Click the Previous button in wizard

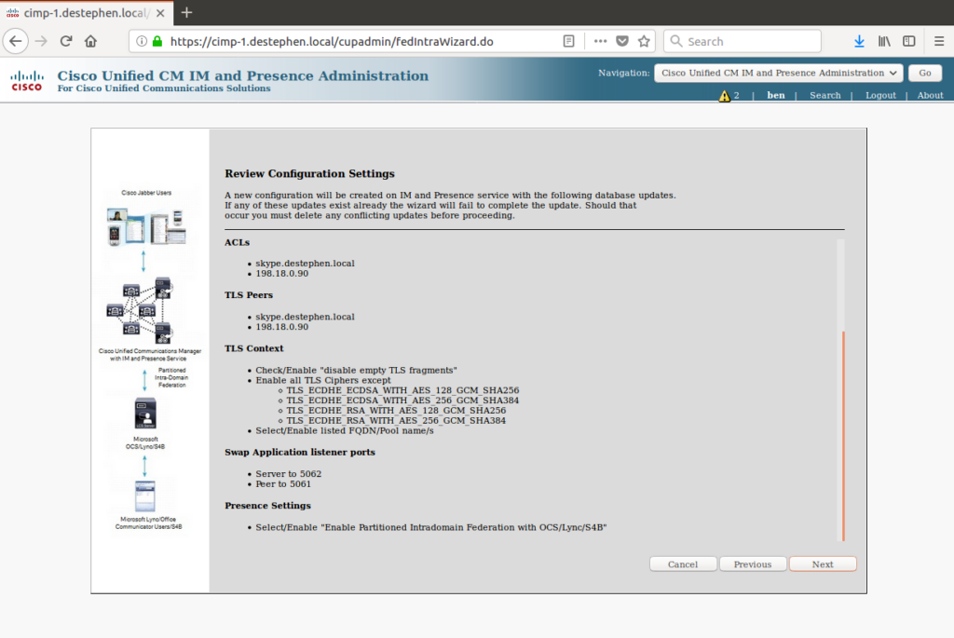[x=753, y=564]
